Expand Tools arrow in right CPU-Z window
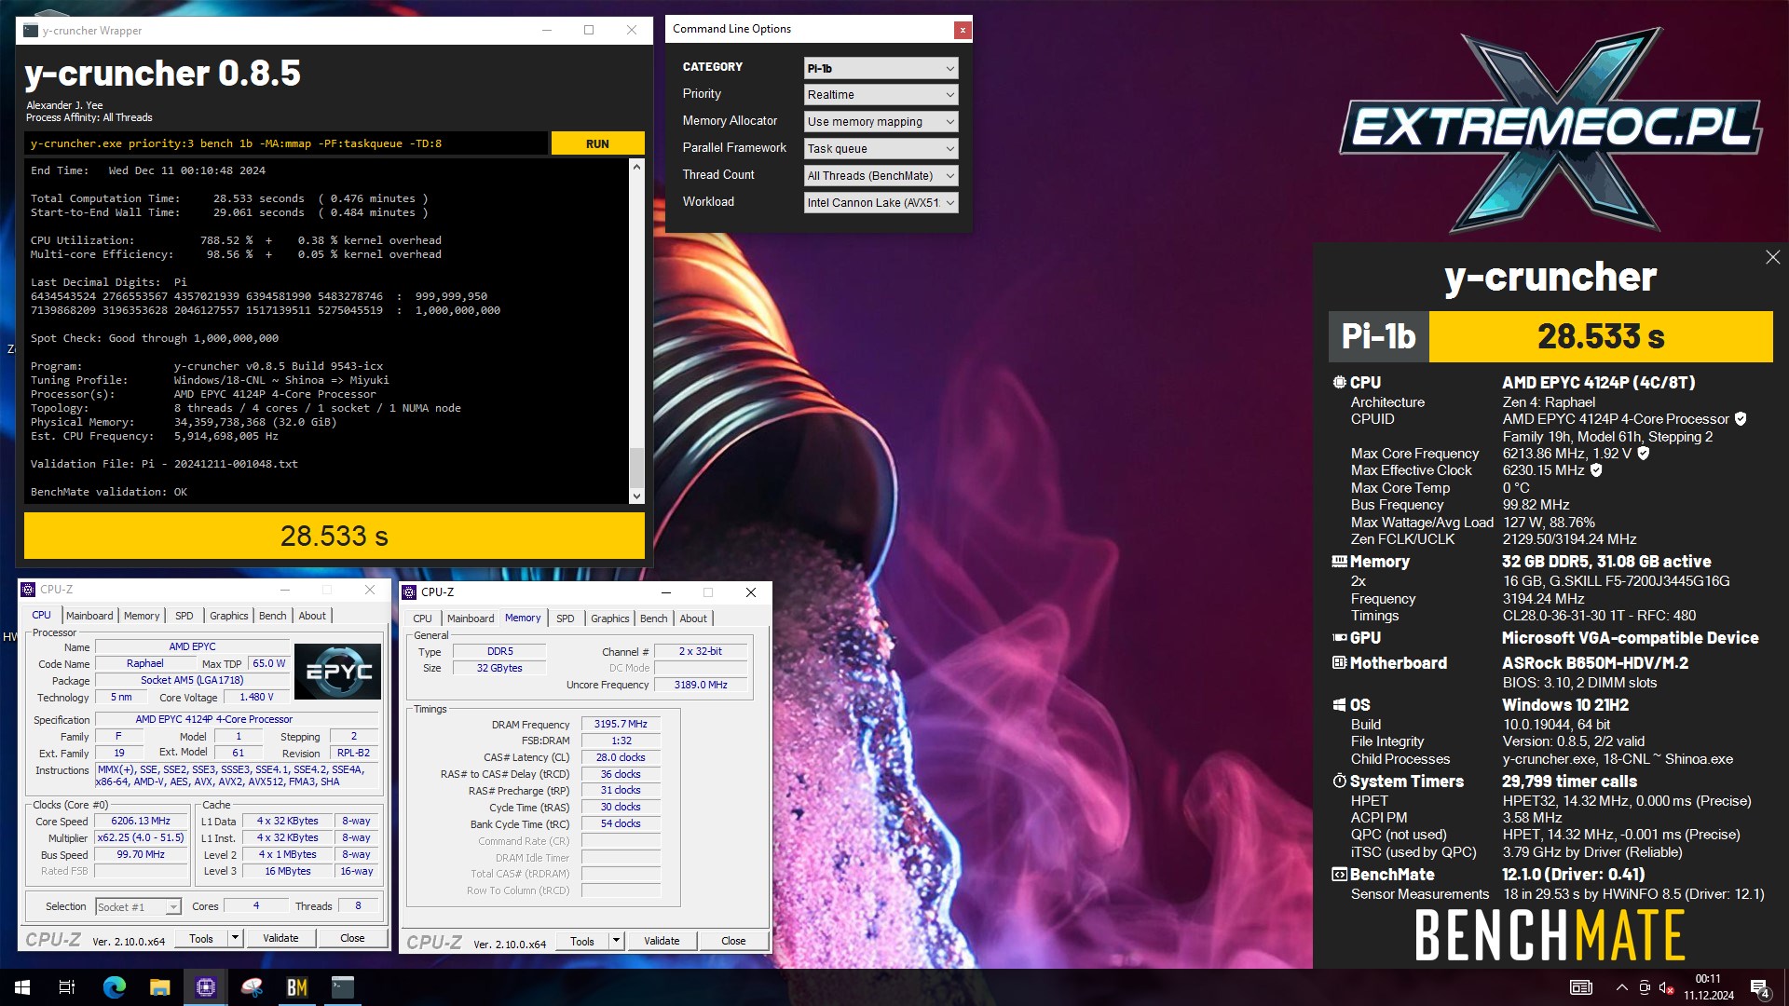 [616, 941]
